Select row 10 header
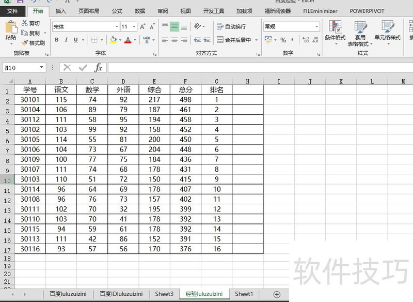Image resolution: width=413 pixels, height=302 pixels. pyautogui.click(x=7, y=180)
